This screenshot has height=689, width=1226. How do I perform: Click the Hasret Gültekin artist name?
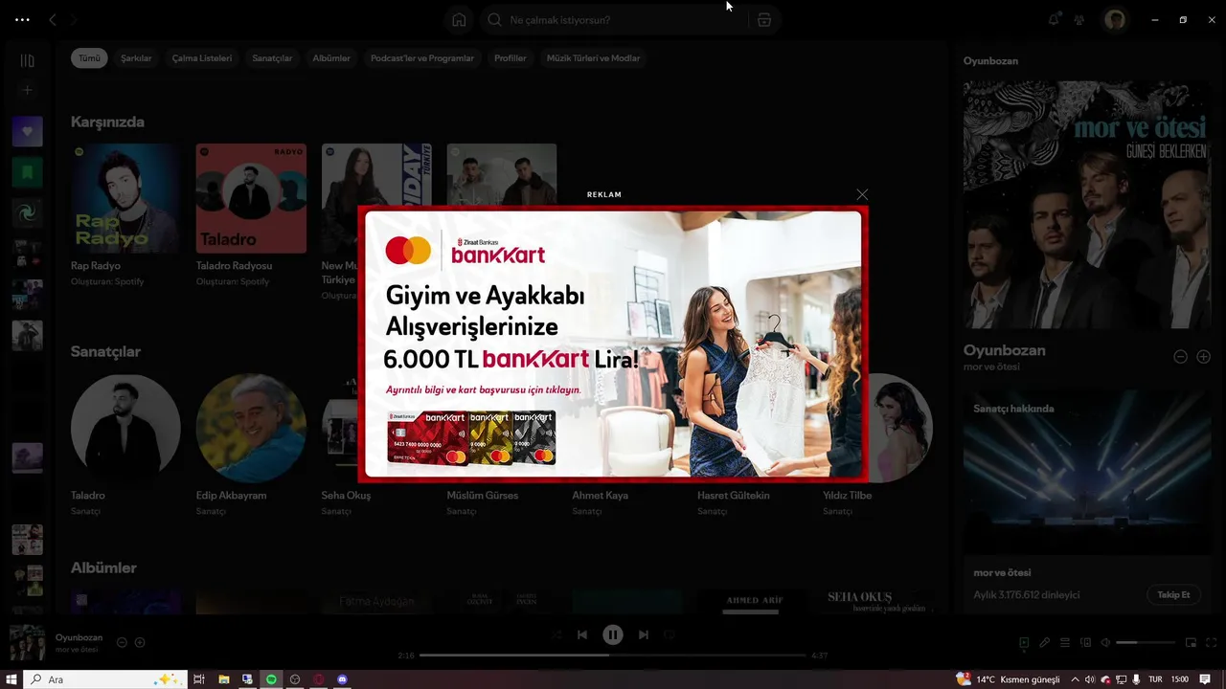pos(733,496)
